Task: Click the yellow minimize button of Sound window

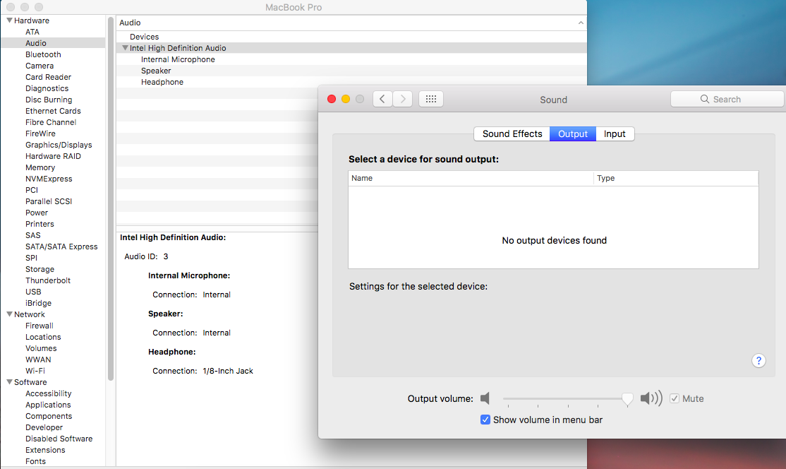Action: coord(346,99)
